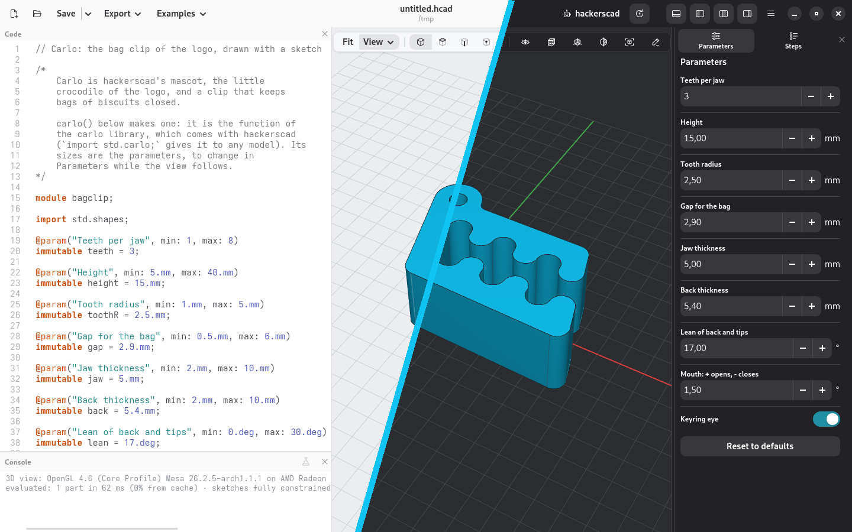Click the pencil sketch icon in viewport toolbar
Image resolution: width=852 pixels, height=532 pixels.
pos(656,42)
